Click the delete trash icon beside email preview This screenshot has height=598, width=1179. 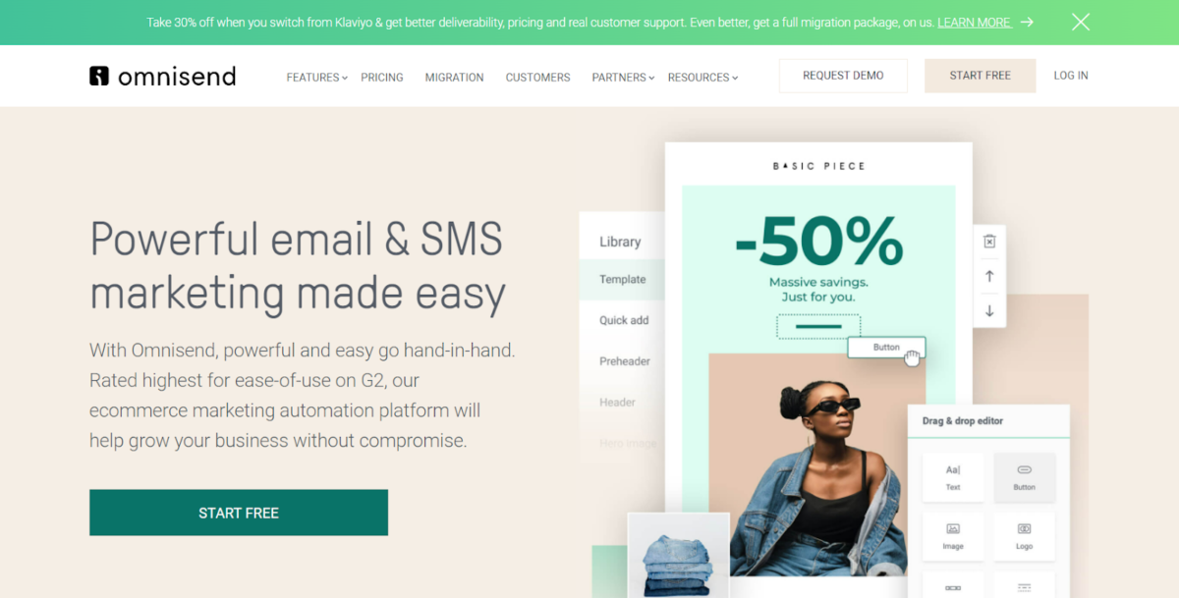coord(989,242)
